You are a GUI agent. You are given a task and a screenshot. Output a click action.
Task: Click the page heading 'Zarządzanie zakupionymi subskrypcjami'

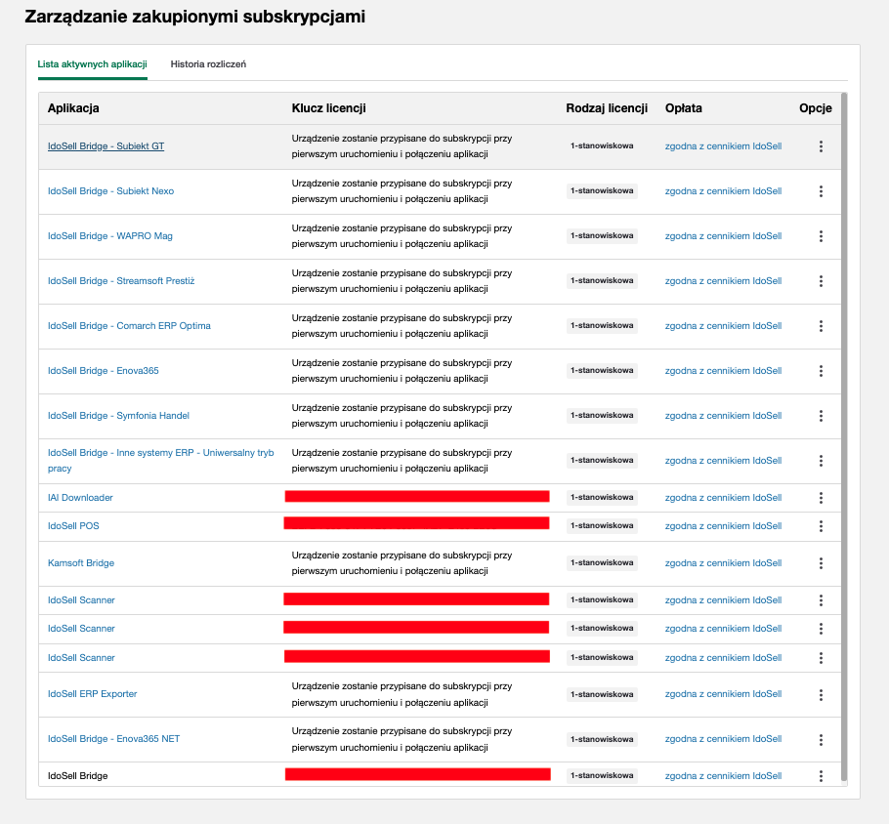[x=195, y=17]
